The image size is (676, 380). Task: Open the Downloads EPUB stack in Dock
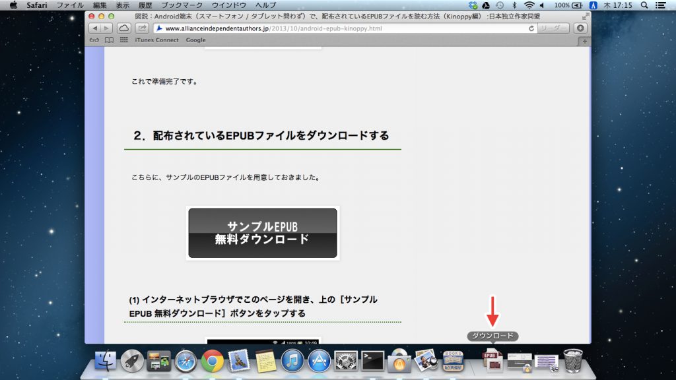coord(492,361)
